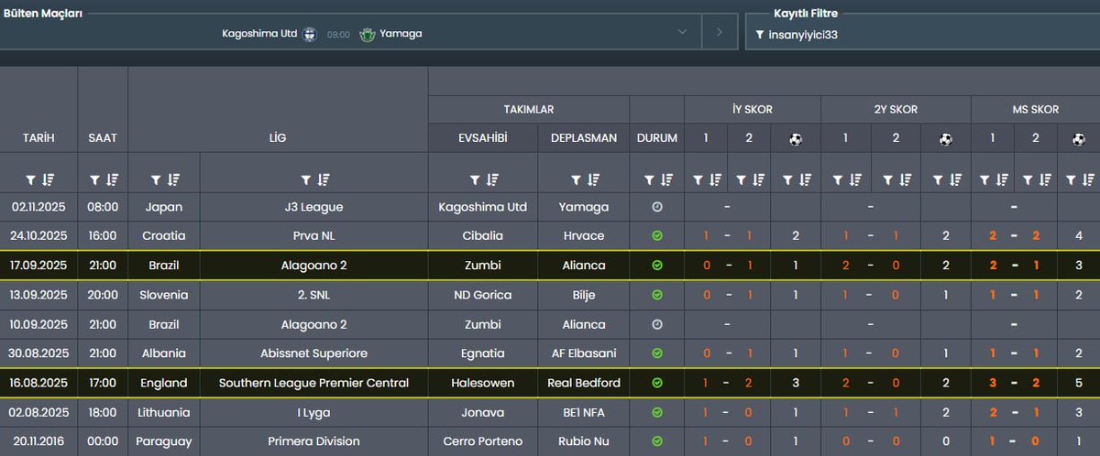
Task: Click the green check status in Cibalia row
Action: pos(656,236)
